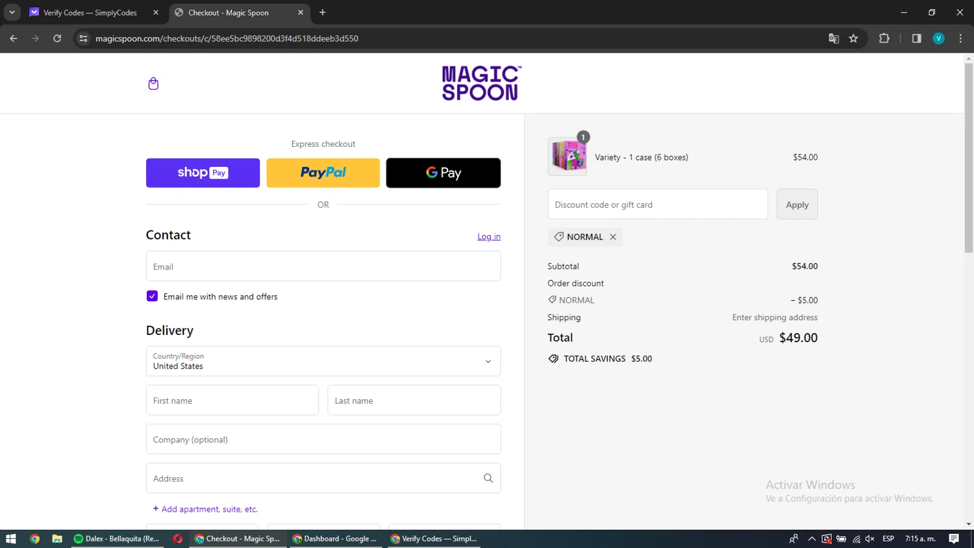The width and height of the screenshot is (974, 548).
Task: Open the volume muted tray icon
Action: 871,539
